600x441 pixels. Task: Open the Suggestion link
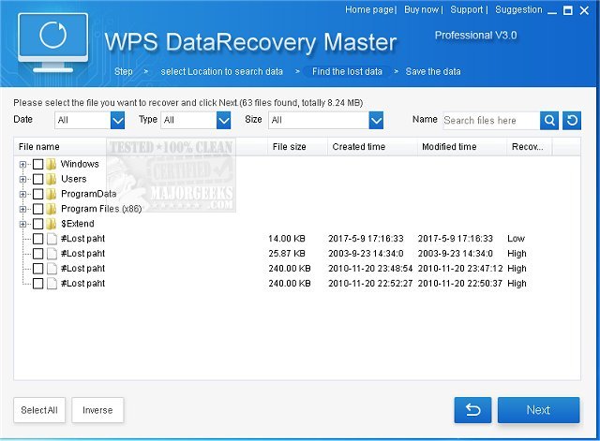(x=518, y=10)
